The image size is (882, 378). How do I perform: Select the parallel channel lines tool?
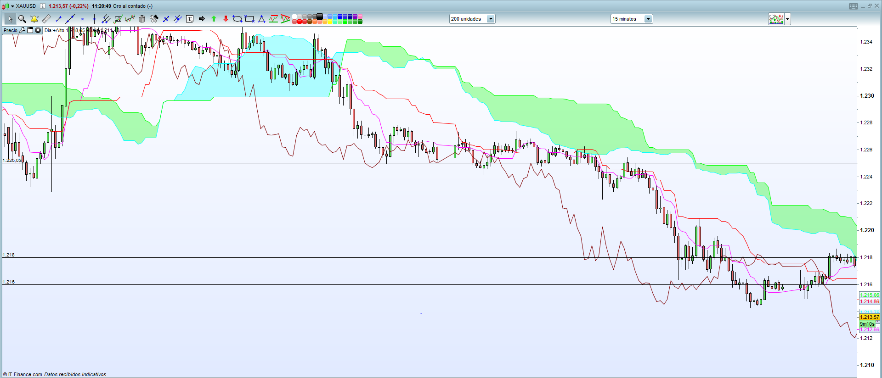tap(106, 19)
